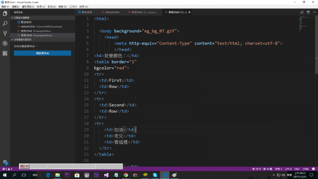Click the code minimap preview
The height and width of the screenshot is (179, 318).
(x=307, y=23)
